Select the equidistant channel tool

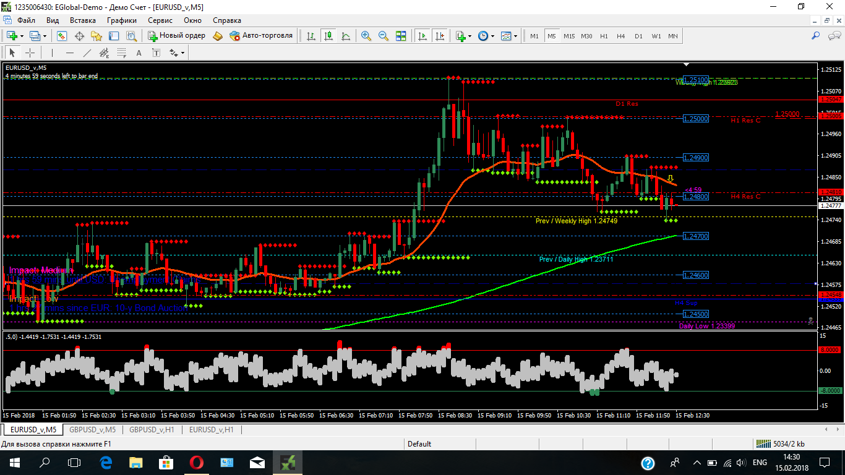tap(104, 53)
